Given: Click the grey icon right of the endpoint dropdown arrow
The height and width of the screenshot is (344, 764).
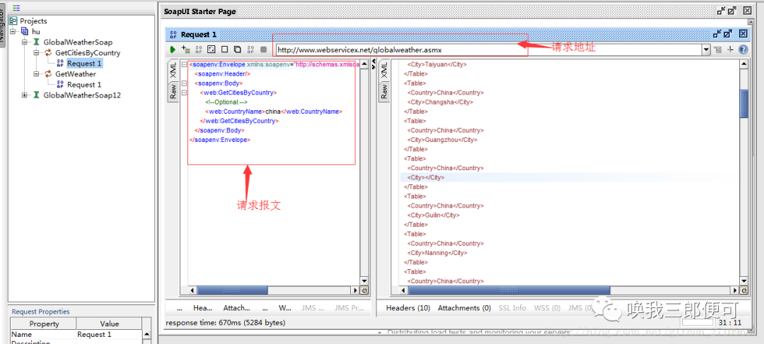Looking at the screenshot, I should (718, 49).
